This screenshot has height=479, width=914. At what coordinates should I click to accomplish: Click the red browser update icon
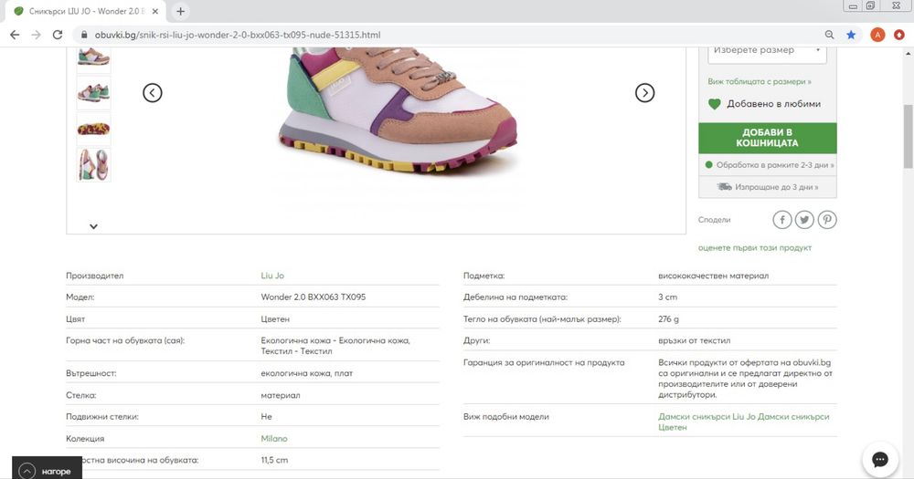[x=899, y=35]
